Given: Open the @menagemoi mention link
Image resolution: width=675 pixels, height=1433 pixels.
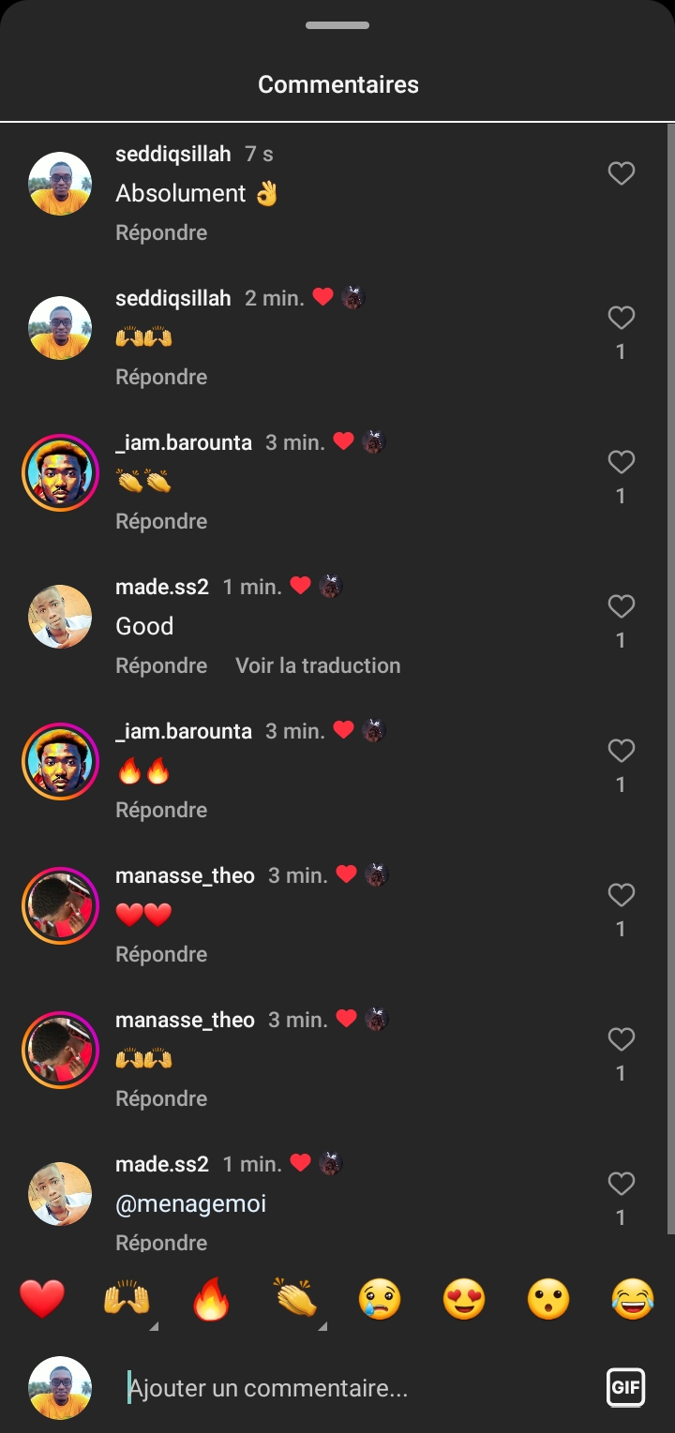Looking at the screenshot, I should click(190, 1203).
